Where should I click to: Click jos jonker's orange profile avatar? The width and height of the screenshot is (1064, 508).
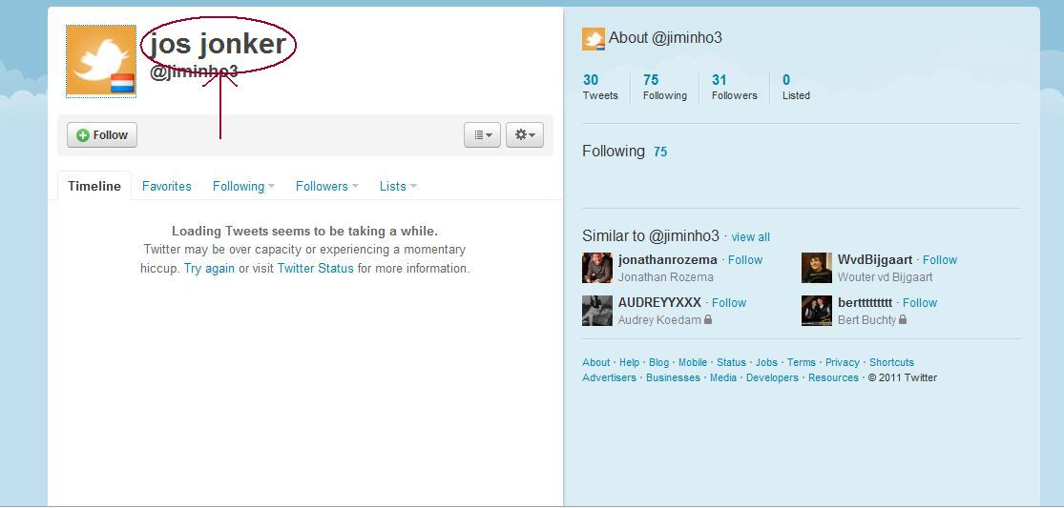click(101, 61)
